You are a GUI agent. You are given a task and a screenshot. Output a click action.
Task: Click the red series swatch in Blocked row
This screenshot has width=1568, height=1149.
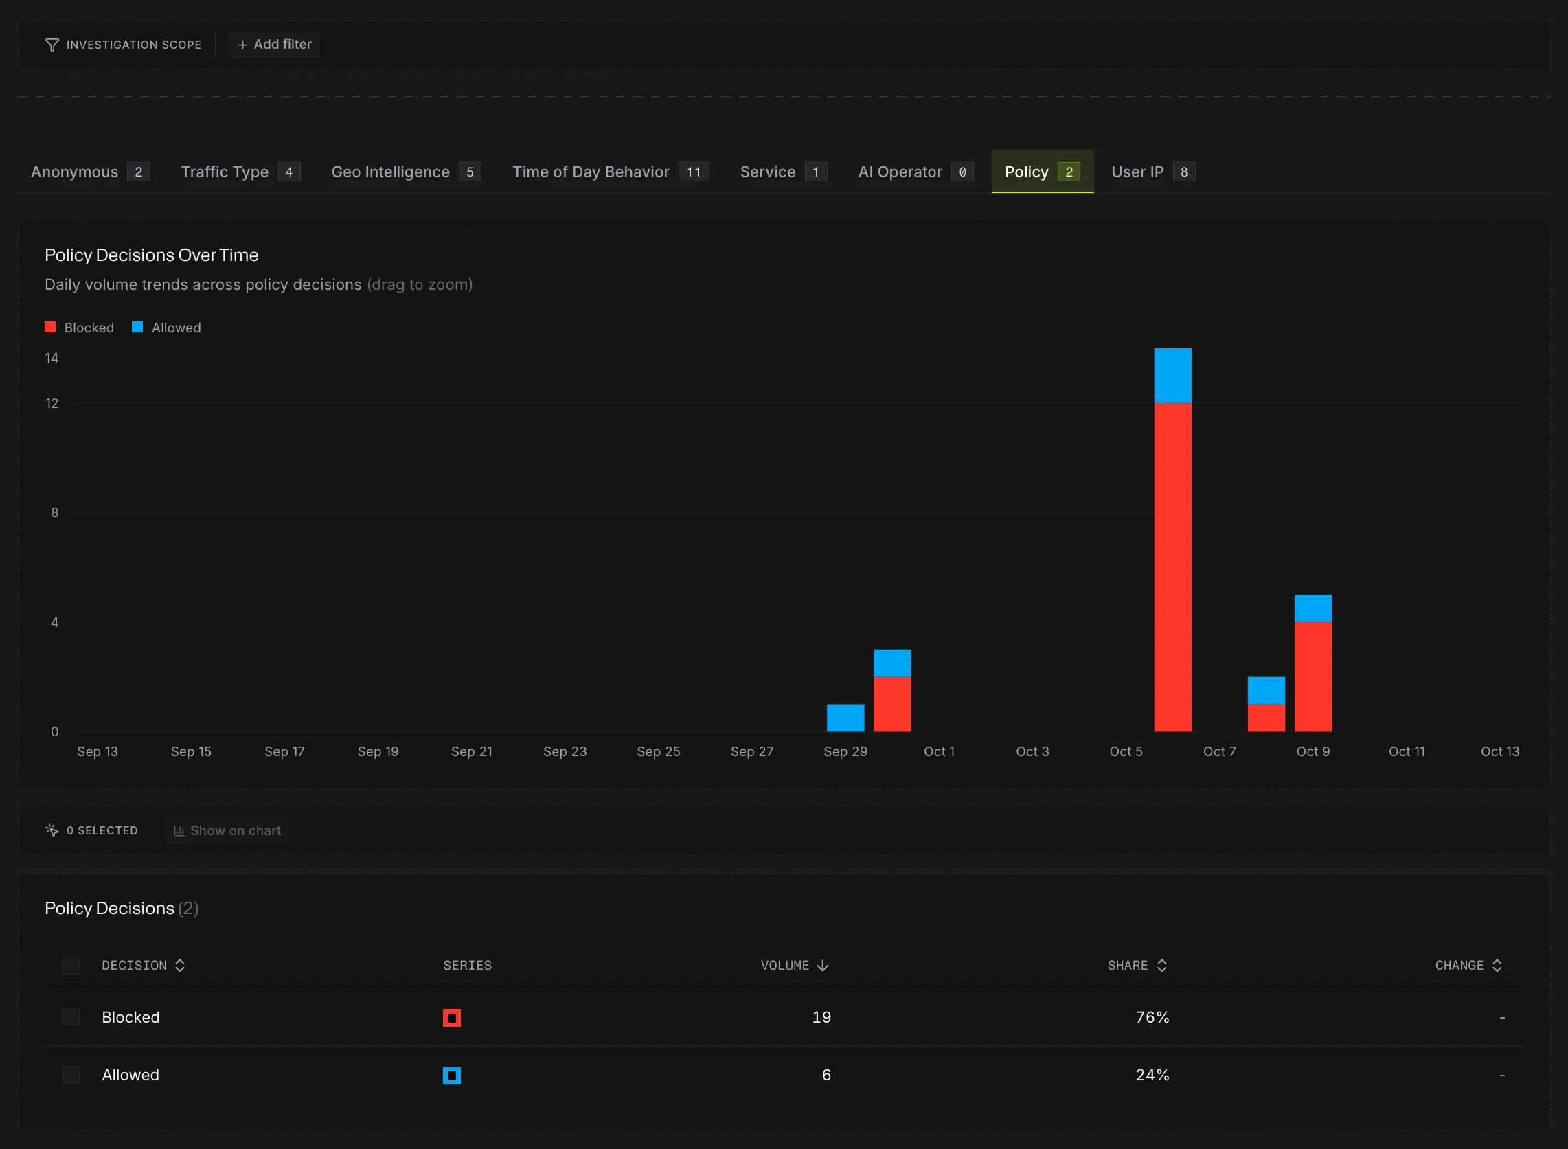click(x=452, y=1019)
